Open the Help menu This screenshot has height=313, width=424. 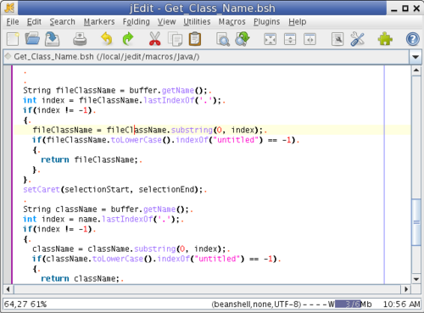[297, 21]
